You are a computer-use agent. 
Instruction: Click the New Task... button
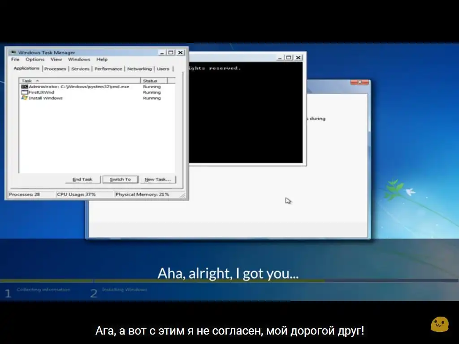(158, 179)
